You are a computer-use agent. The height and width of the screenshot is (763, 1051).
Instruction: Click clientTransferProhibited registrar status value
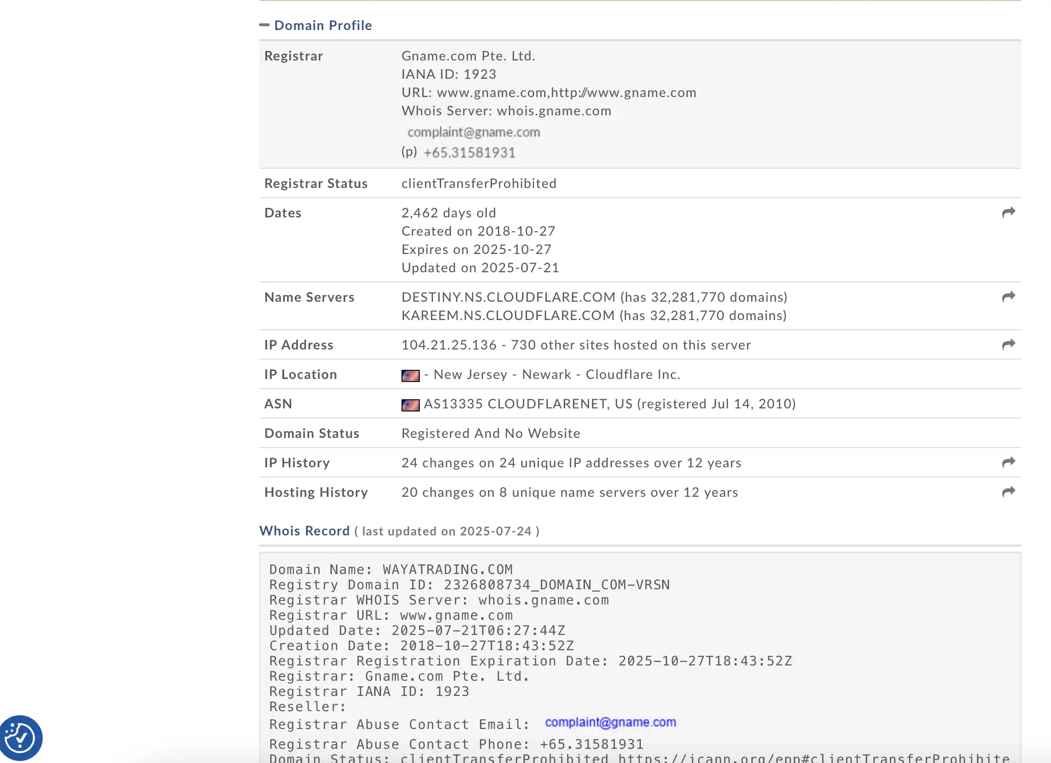click(x=479, y=183)
